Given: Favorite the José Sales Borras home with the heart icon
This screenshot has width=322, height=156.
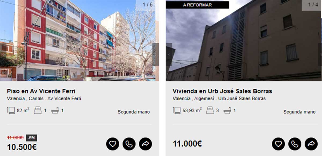Looking at the screenshot, I should (x=278, y=144).
